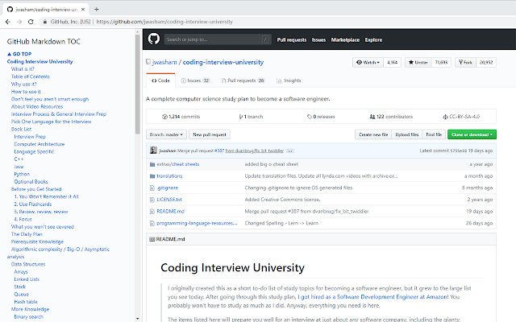Open a new browser tab
The height and width of the screenshot is (322, 516).
[97, 7]
